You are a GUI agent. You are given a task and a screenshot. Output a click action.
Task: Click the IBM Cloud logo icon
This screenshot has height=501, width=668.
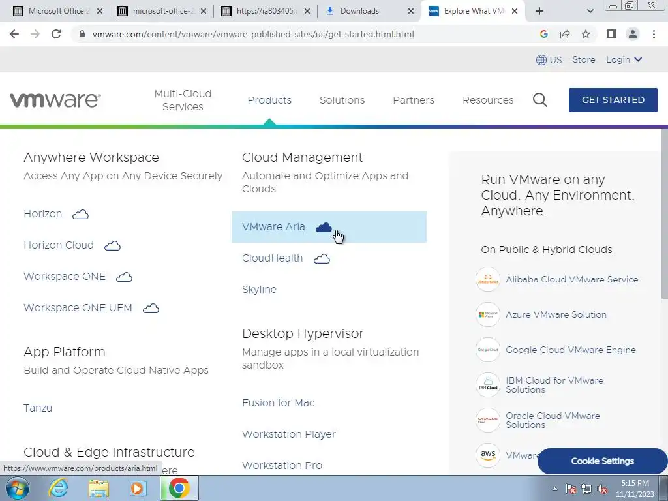click(x=488, y=385)
